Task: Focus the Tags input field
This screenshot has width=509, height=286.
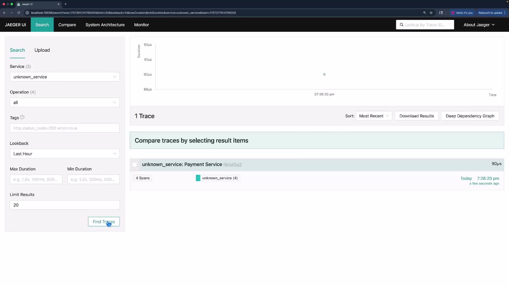Action: [x=65, y=128]
